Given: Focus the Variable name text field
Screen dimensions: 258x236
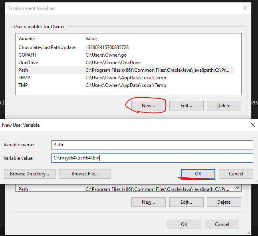Looking at the screenshot, I should tap(152, 145).
